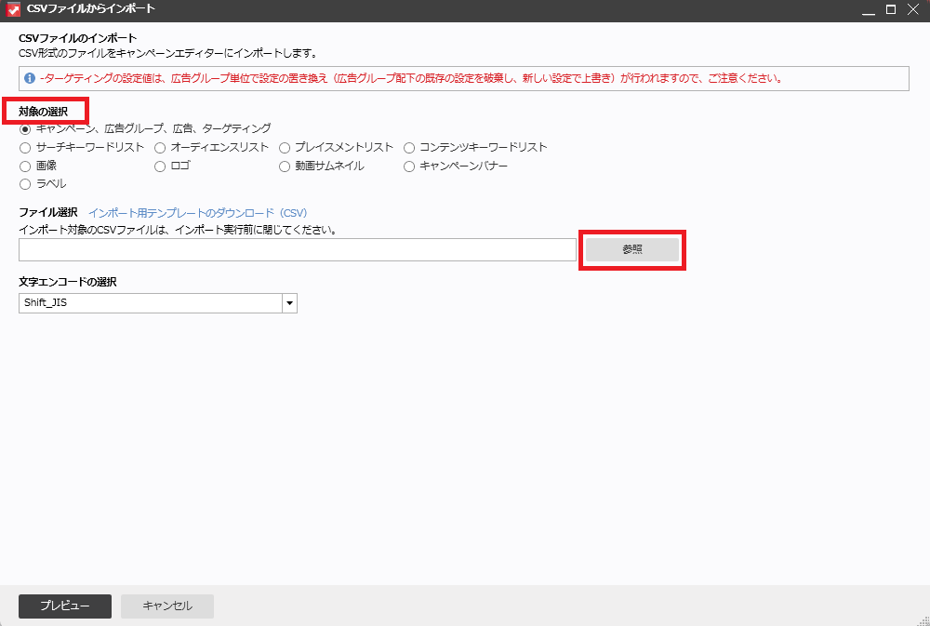
Task: Pick the コンテンツキーワードリスト radio option
Action: coord(409,147)
